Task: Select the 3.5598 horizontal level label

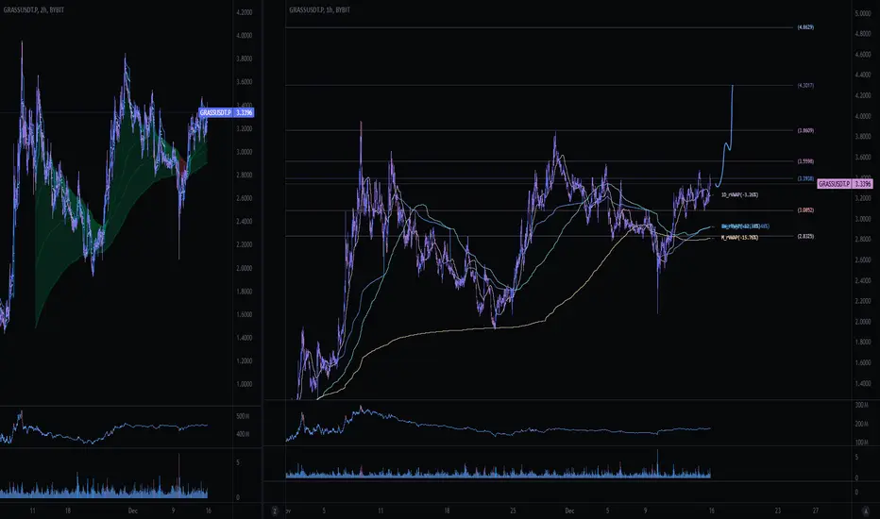Action: [805, 161]
